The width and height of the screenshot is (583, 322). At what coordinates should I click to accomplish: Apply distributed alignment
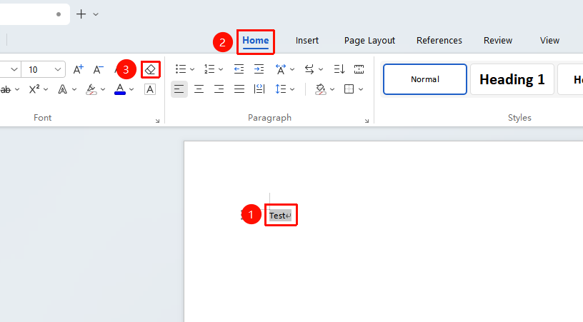259,89
